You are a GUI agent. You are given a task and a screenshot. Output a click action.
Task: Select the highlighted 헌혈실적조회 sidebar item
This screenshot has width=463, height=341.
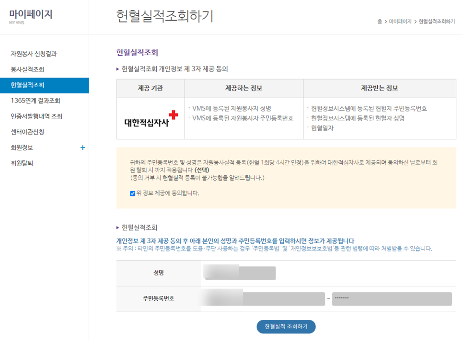click(x=27, y=85)
